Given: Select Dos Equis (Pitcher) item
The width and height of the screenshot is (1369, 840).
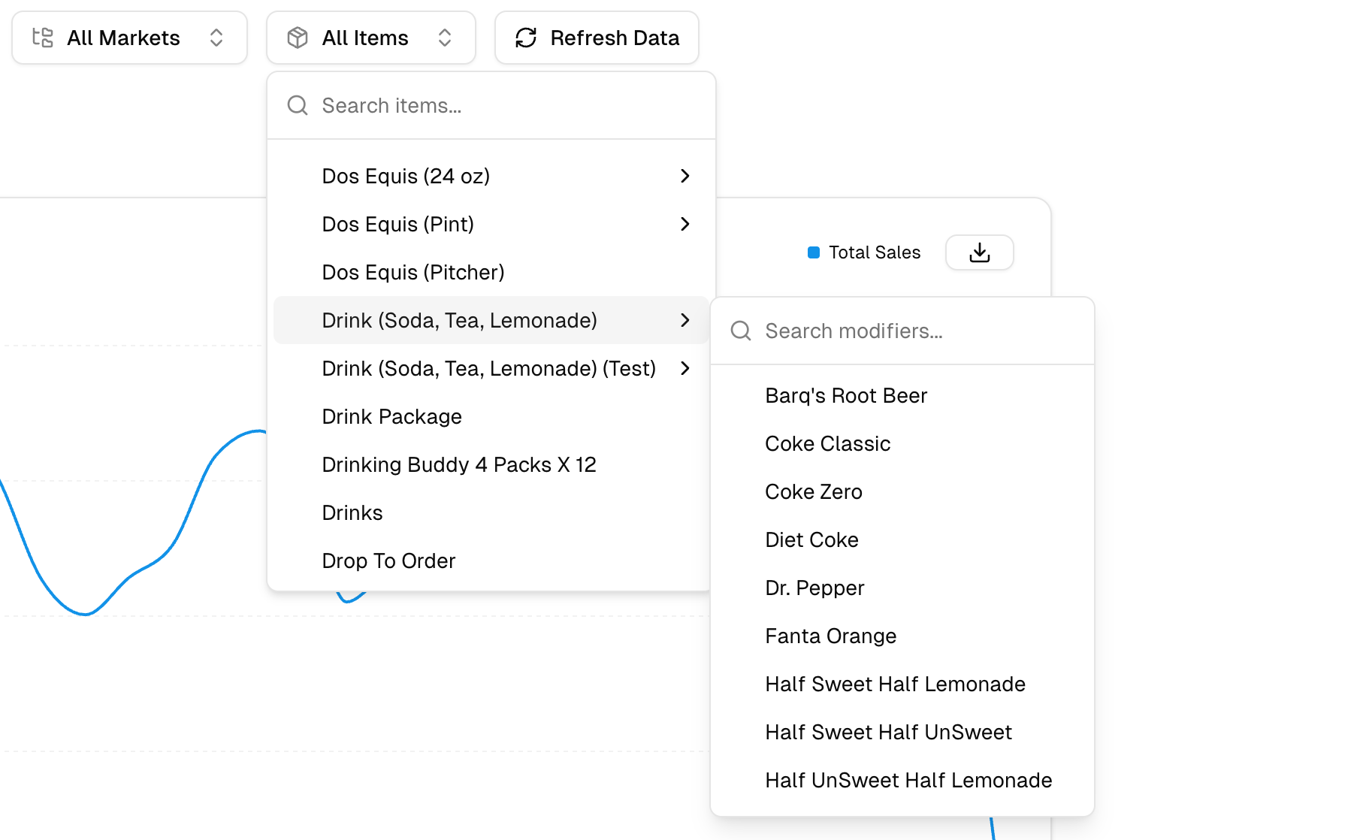Looking at the screenshot, I should click(491, 272).
